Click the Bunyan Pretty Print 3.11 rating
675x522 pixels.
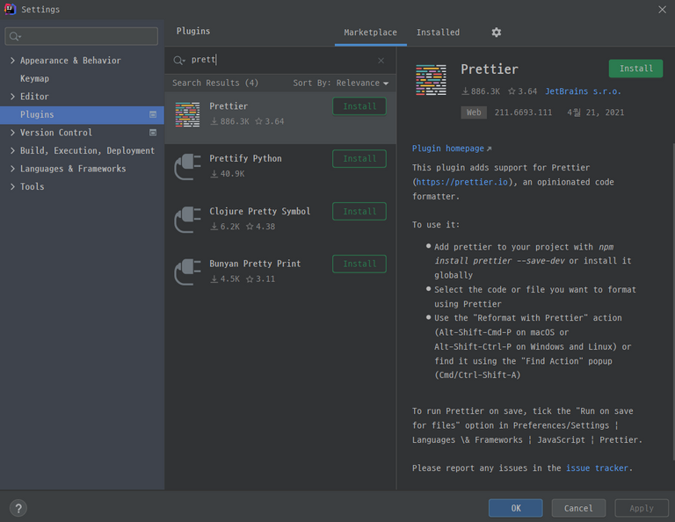tap(260, 279)
